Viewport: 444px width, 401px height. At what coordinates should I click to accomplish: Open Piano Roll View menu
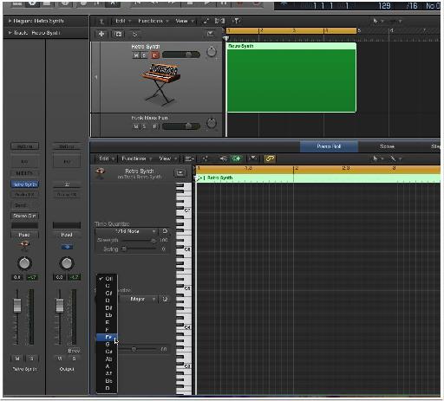tap(167, 158)
